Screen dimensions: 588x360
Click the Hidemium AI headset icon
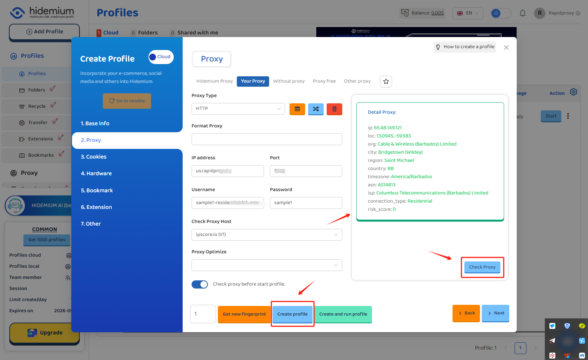[x=15, y=205]
